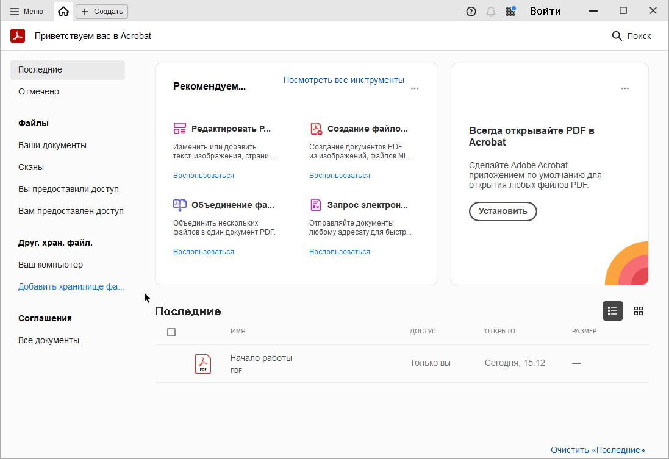Click Воспользоваться under Запрос электронных
This screenshot has height=459, width=669.
(x=340, y=252)
